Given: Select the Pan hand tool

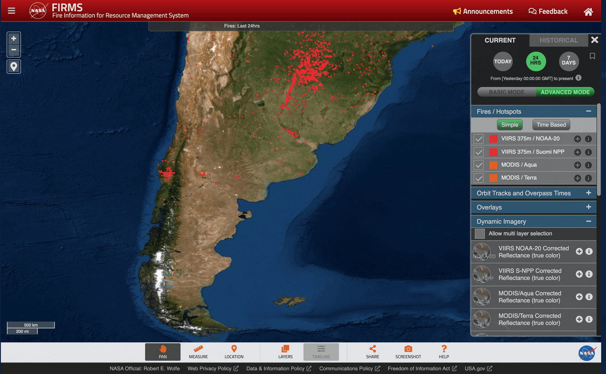Looking at the screenshot, I should pos(163,352).
